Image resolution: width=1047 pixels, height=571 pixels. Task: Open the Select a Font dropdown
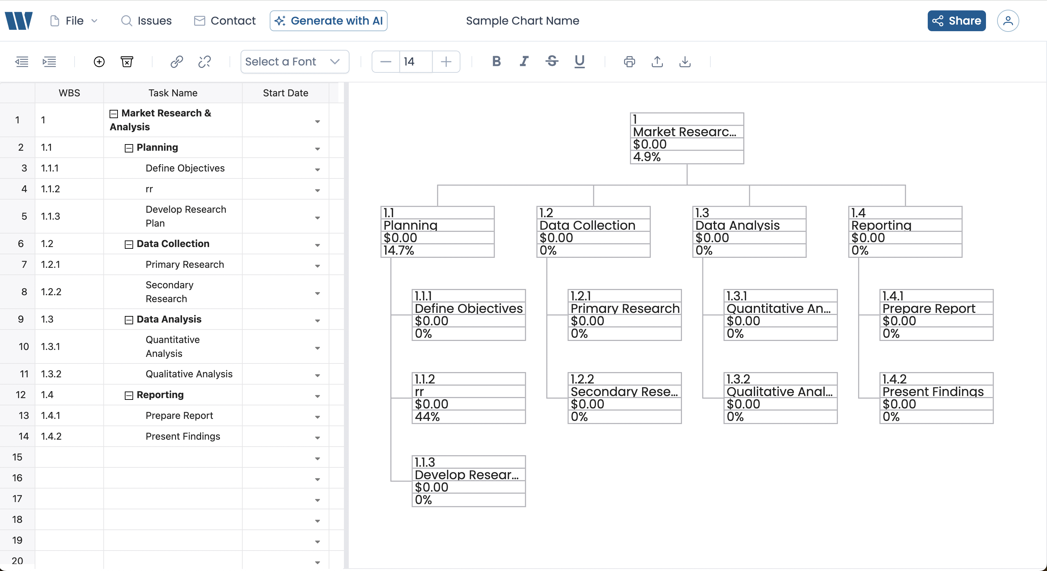[x=294, y=61]
